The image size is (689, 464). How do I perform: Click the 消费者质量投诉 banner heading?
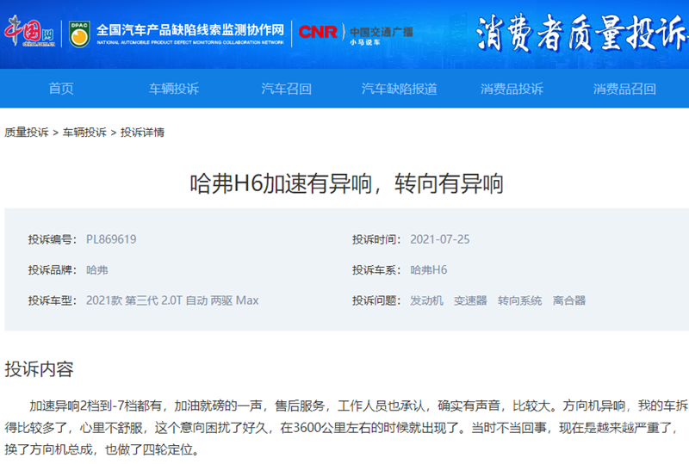582,32
